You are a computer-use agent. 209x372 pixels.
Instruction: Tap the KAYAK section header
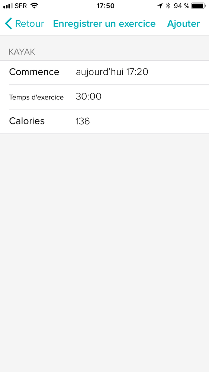(22, 52)
